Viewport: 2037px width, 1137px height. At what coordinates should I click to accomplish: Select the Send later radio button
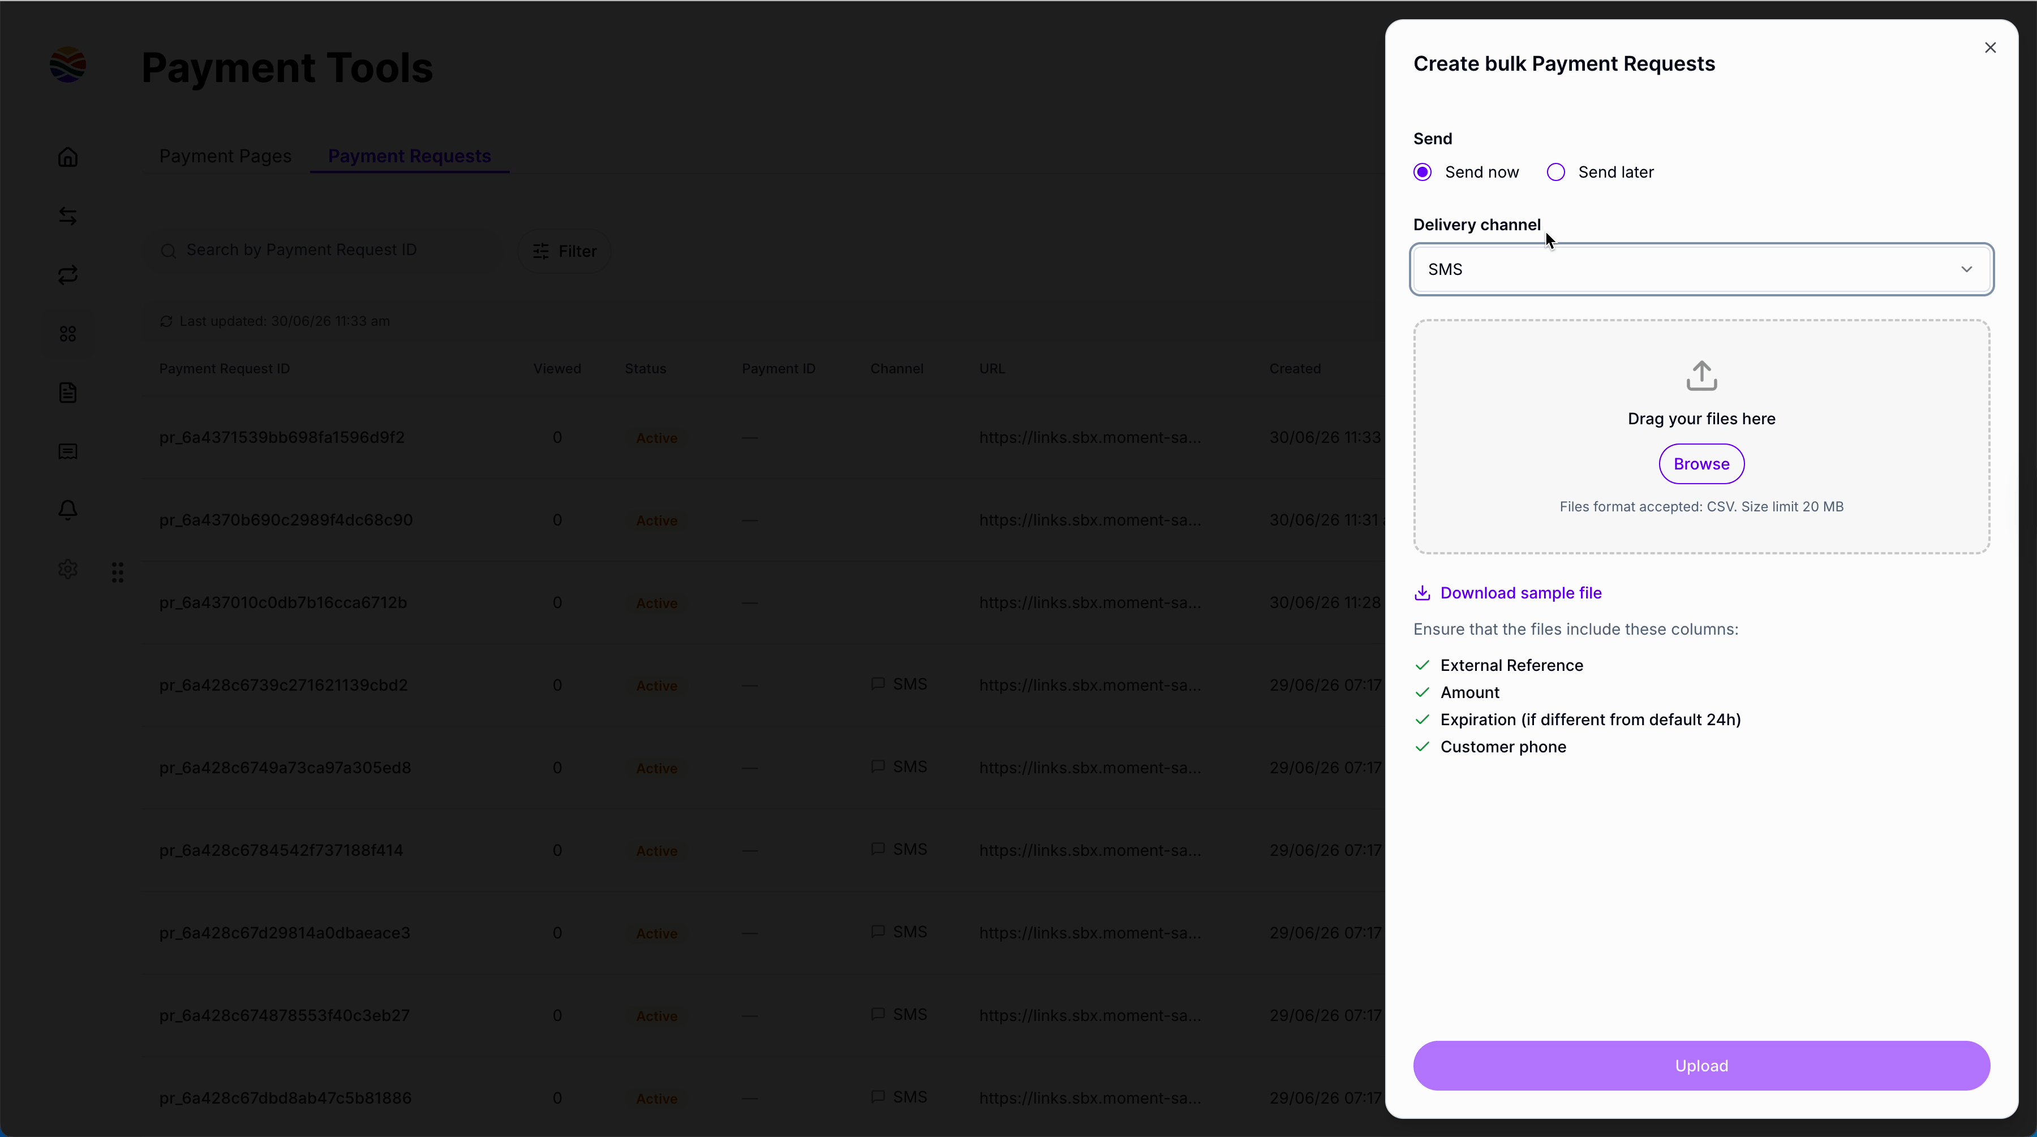1555,173
